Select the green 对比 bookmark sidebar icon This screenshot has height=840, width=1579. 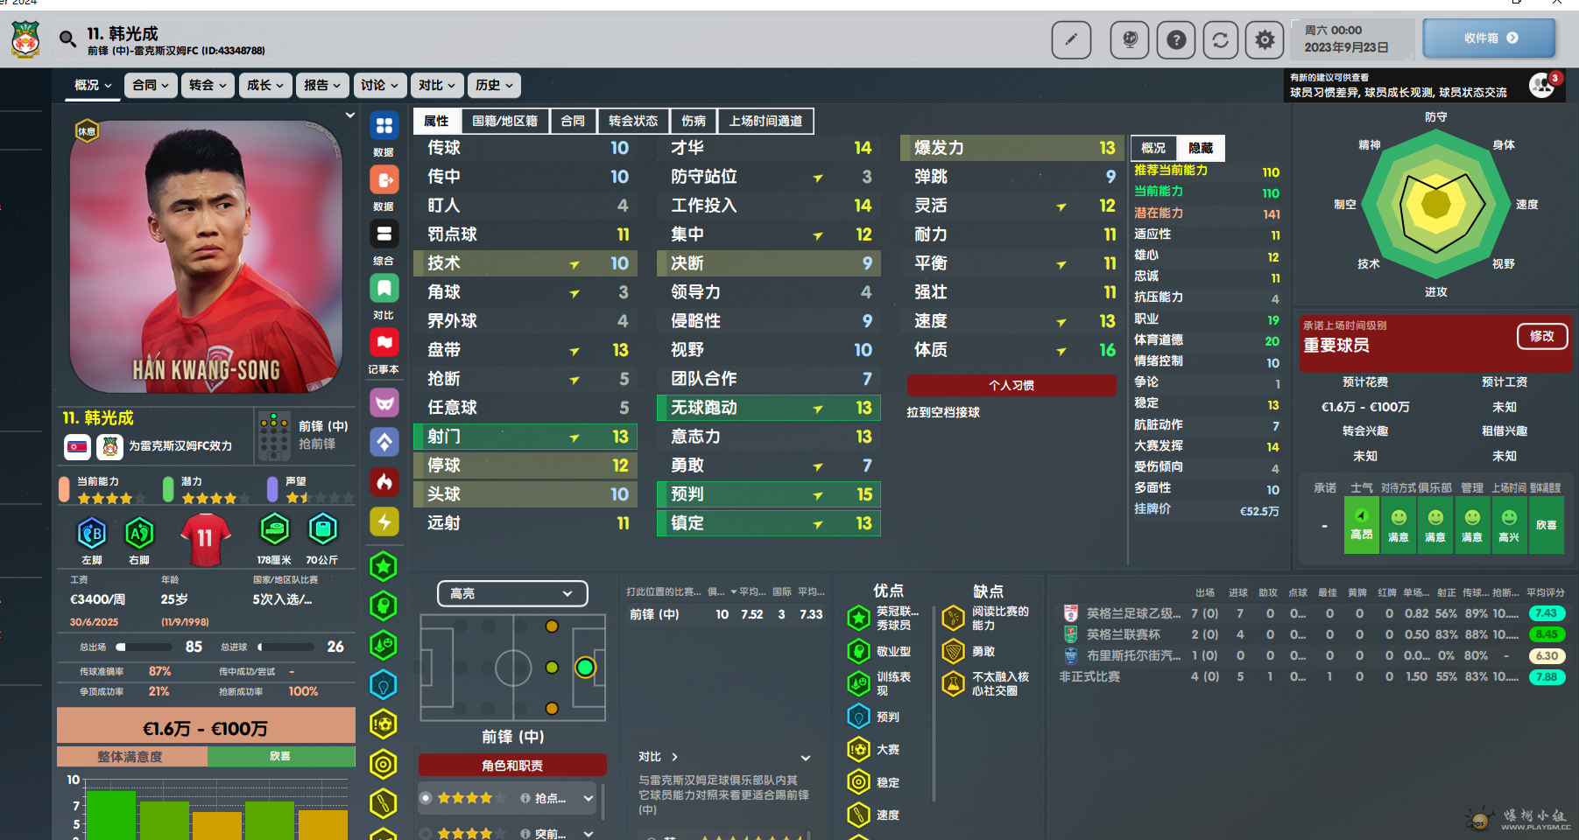coord(384,289)
